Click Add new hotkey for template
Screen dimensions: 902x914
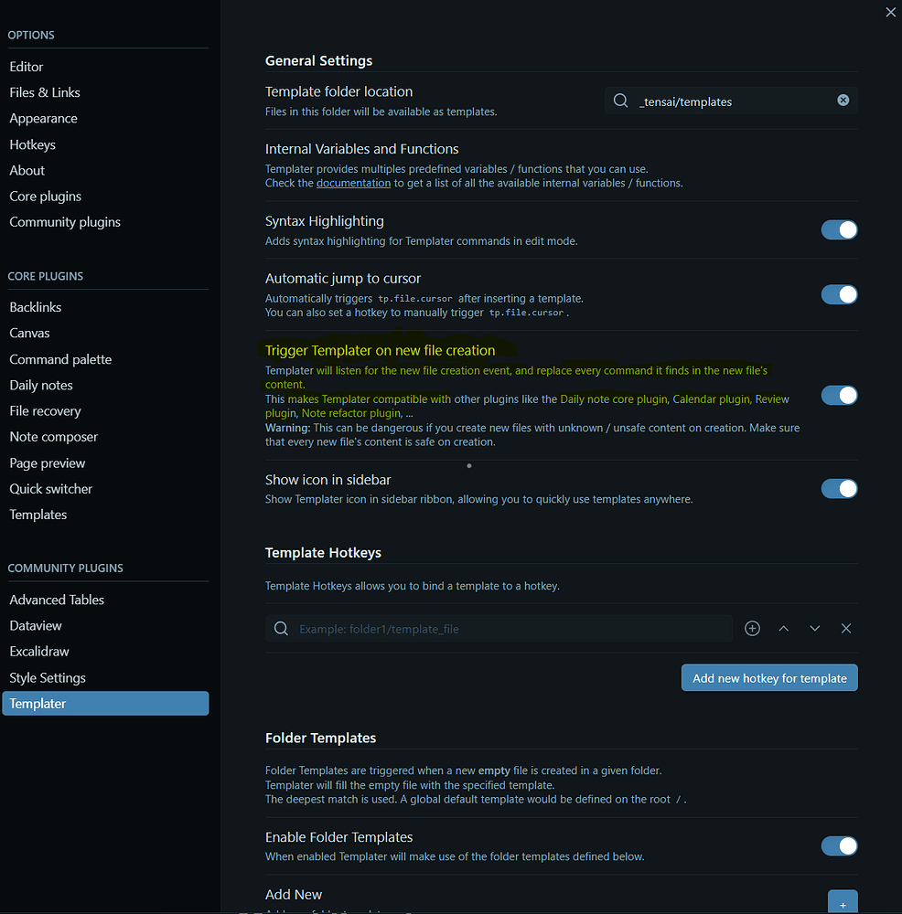point(768,677)
